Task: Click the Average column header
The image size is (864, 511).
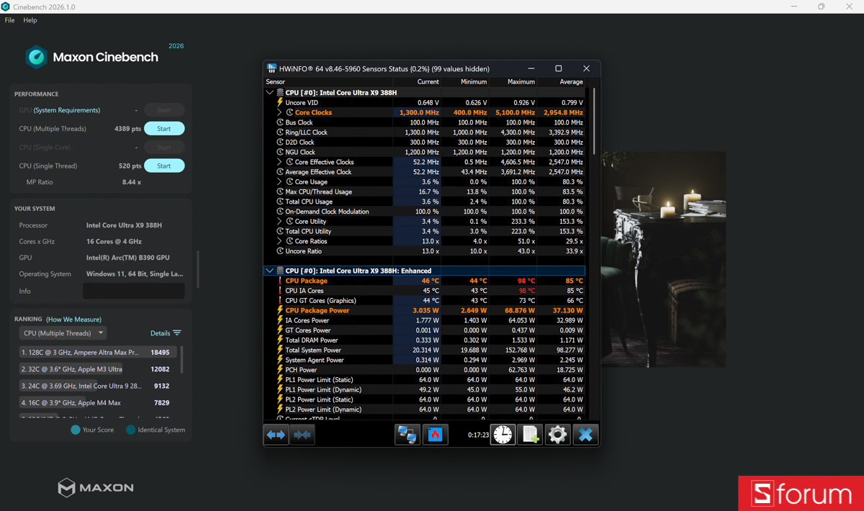Action: (x=571, y=82)
